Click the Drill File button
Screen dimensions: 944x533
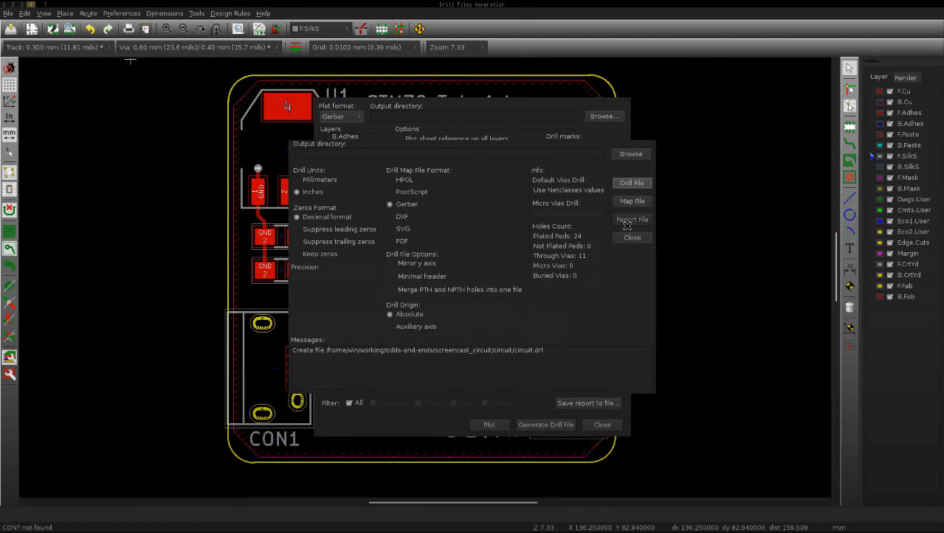point(632,183)
